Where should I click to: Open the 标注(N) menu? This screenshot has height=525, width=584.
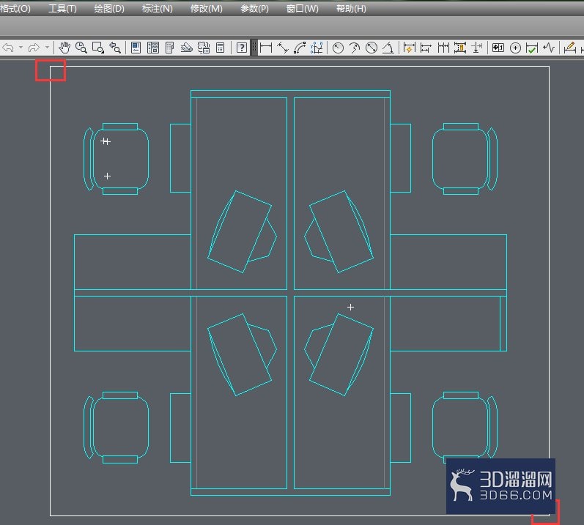pyautogui.click(x=157, y=8)
